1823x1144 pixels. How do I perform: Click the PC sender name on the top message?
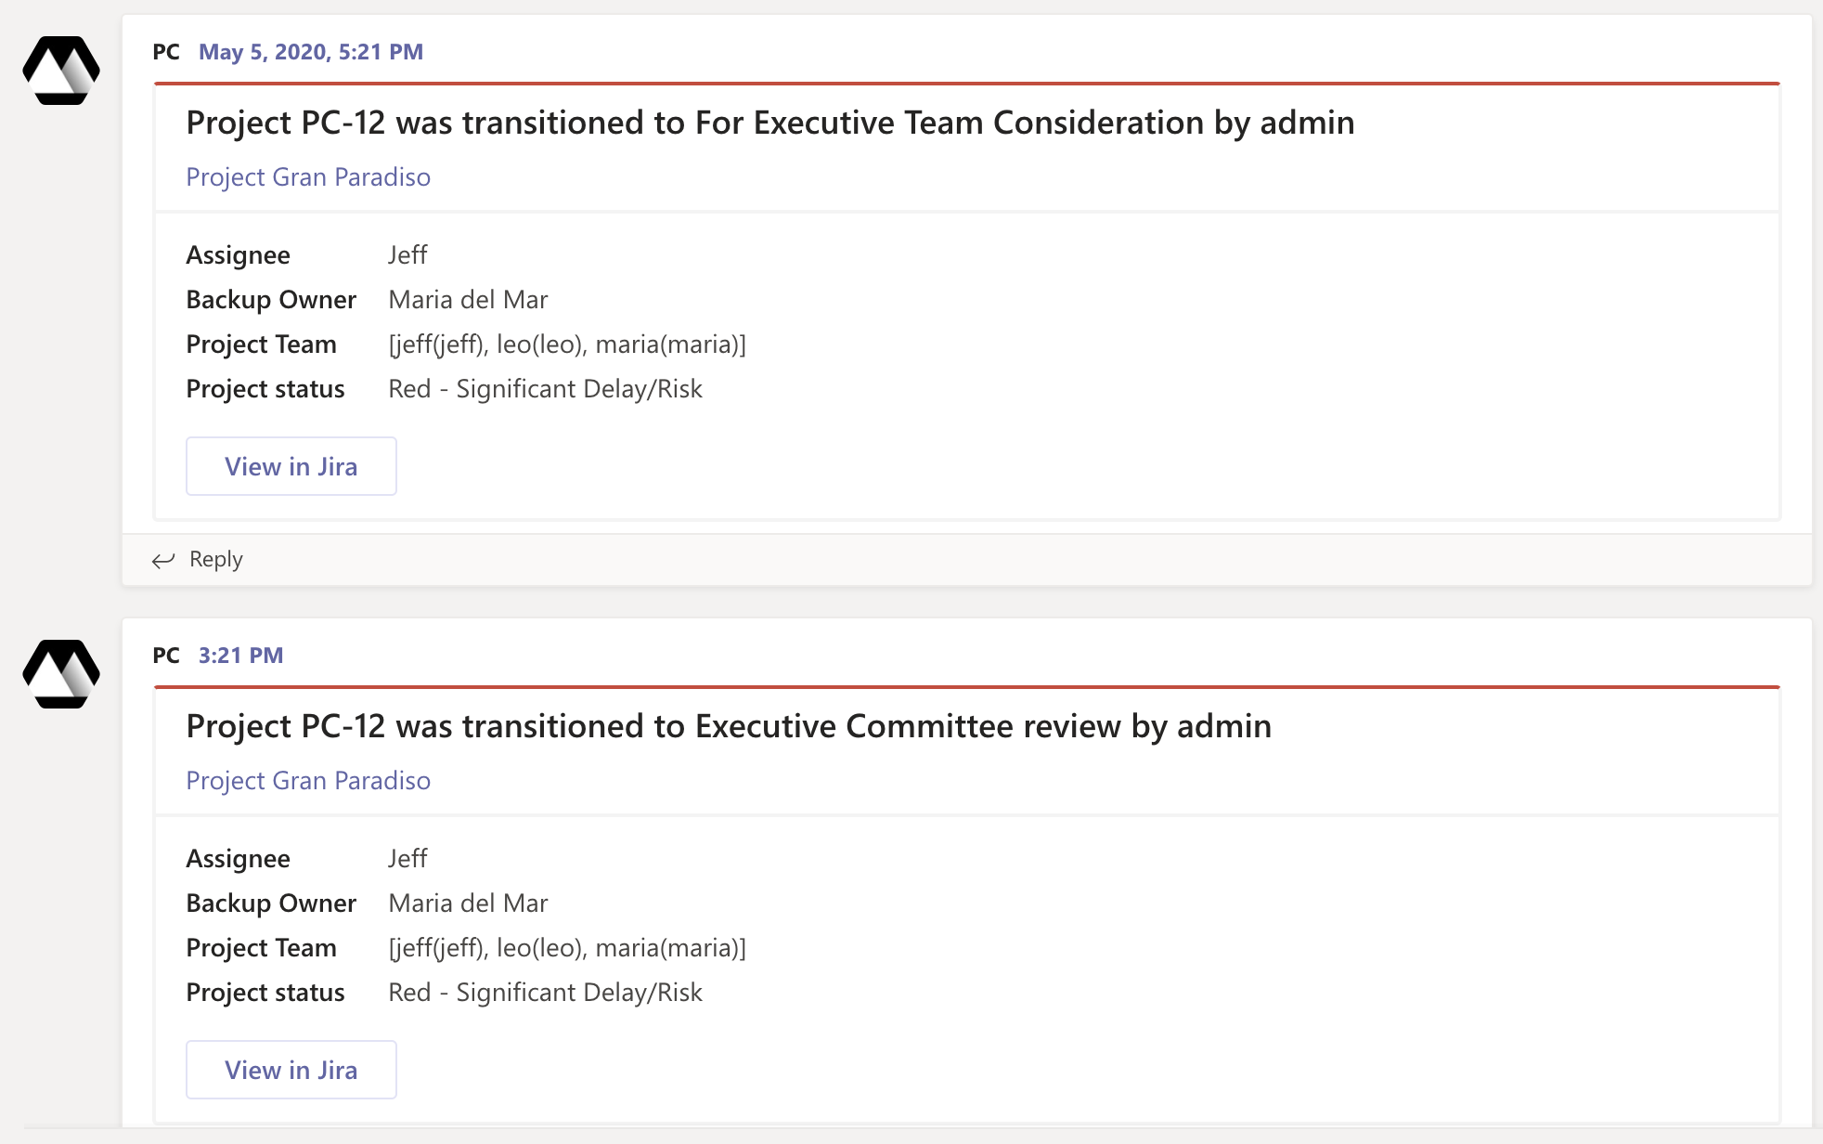point(167,52)
